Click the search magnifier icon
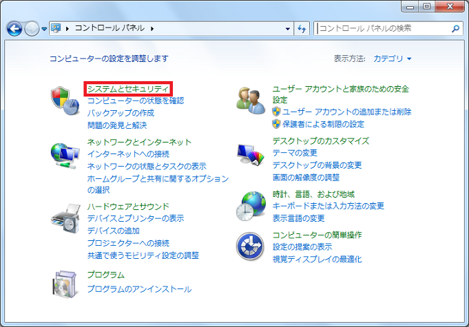This screenshot has width=469, height=327. [455, 29]
